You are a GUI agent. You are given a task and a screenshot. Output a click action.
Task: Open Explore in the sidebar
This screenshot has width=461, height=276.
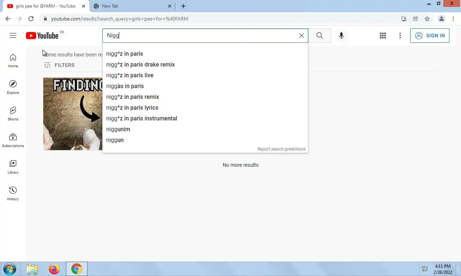pyautogui.click(x=13, y=87)
